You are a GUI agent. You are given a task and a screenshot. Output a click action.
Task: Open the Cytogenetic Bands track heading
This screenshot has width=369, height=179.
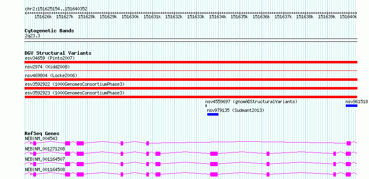[x=49, y=31]
